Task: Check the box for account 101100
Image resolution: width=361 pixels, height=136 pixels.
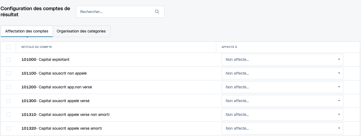Action: pos(8,73)
